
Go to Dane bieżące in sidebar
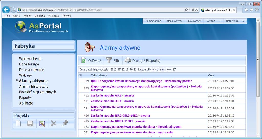(x=29, y=64)
